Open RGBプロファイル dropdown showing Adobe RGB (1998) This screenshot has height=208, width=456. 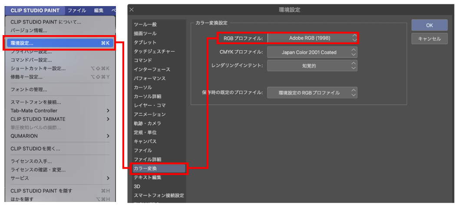312,38
